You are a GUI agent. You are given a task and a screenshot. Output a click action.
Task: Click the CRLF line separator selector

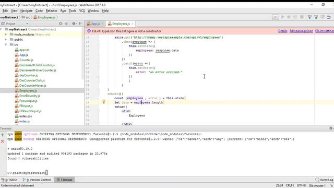coord(290,185)
